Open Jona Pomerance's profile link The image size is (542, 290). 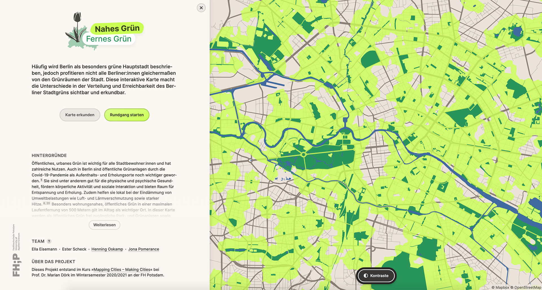[x=144, y=249]
